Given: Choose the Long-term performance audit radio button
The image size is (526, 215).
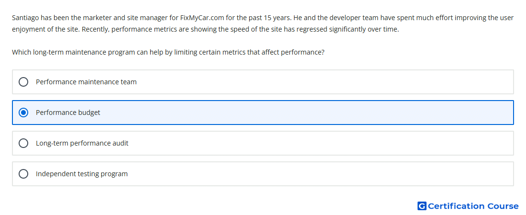Looking at the screenshot, I should (x=23, y=143).
